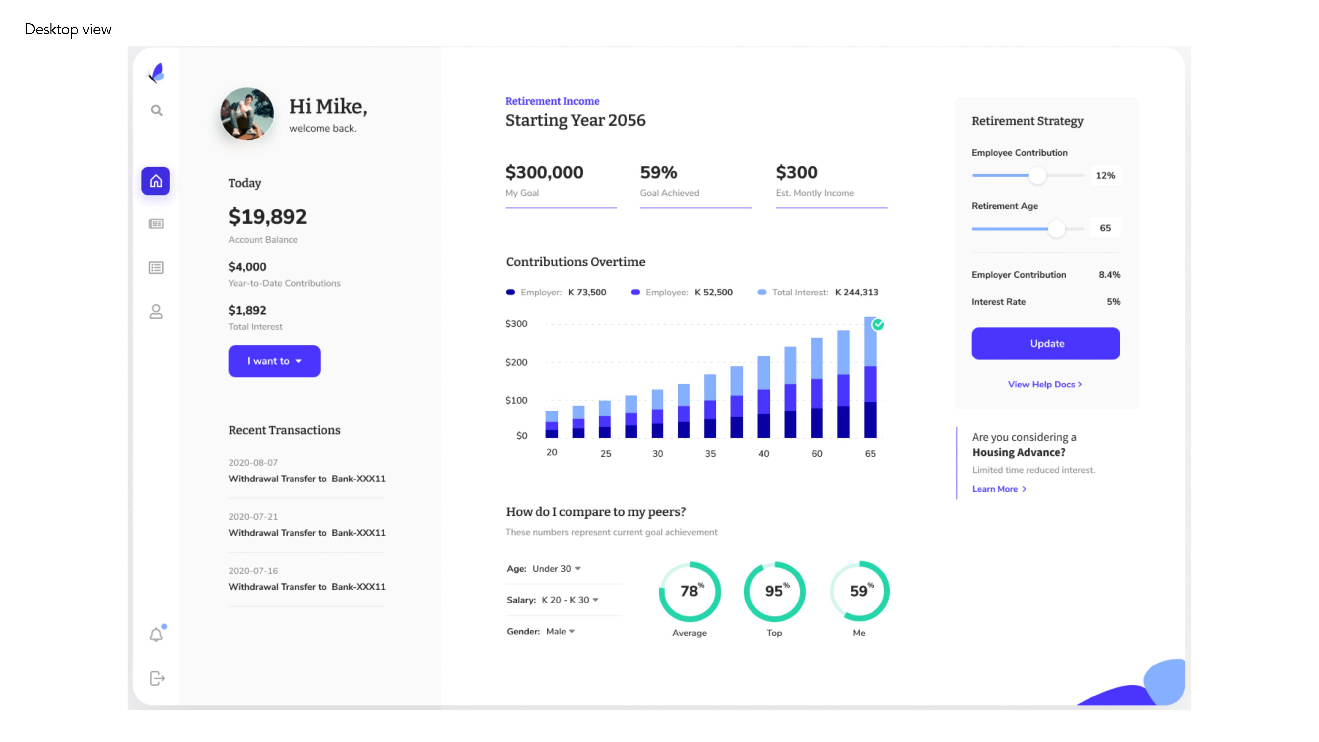Viewport: 1319px width, 742px height.
Task: Open the list document sidebar icon
Action: tap(156, 268)
